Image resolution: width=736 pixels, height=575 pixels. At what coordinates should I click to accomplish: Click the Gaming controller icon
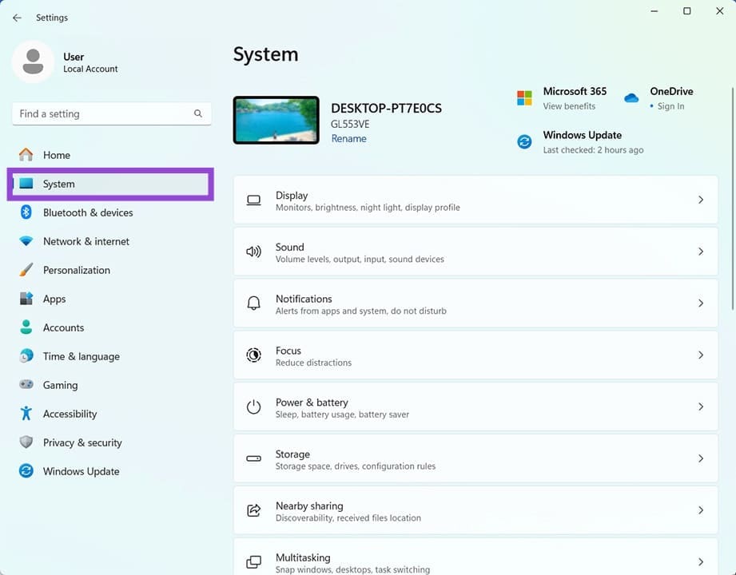(26, 385)
